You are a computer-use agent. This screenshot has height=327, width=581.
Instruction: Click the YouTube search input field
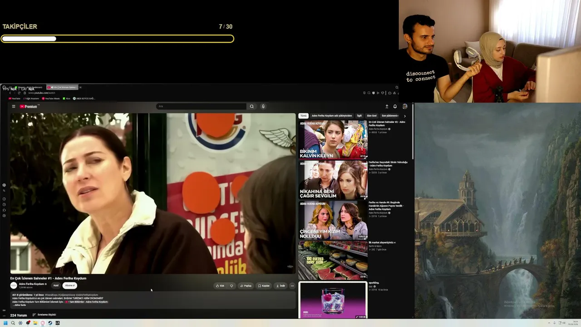[202, 107]
